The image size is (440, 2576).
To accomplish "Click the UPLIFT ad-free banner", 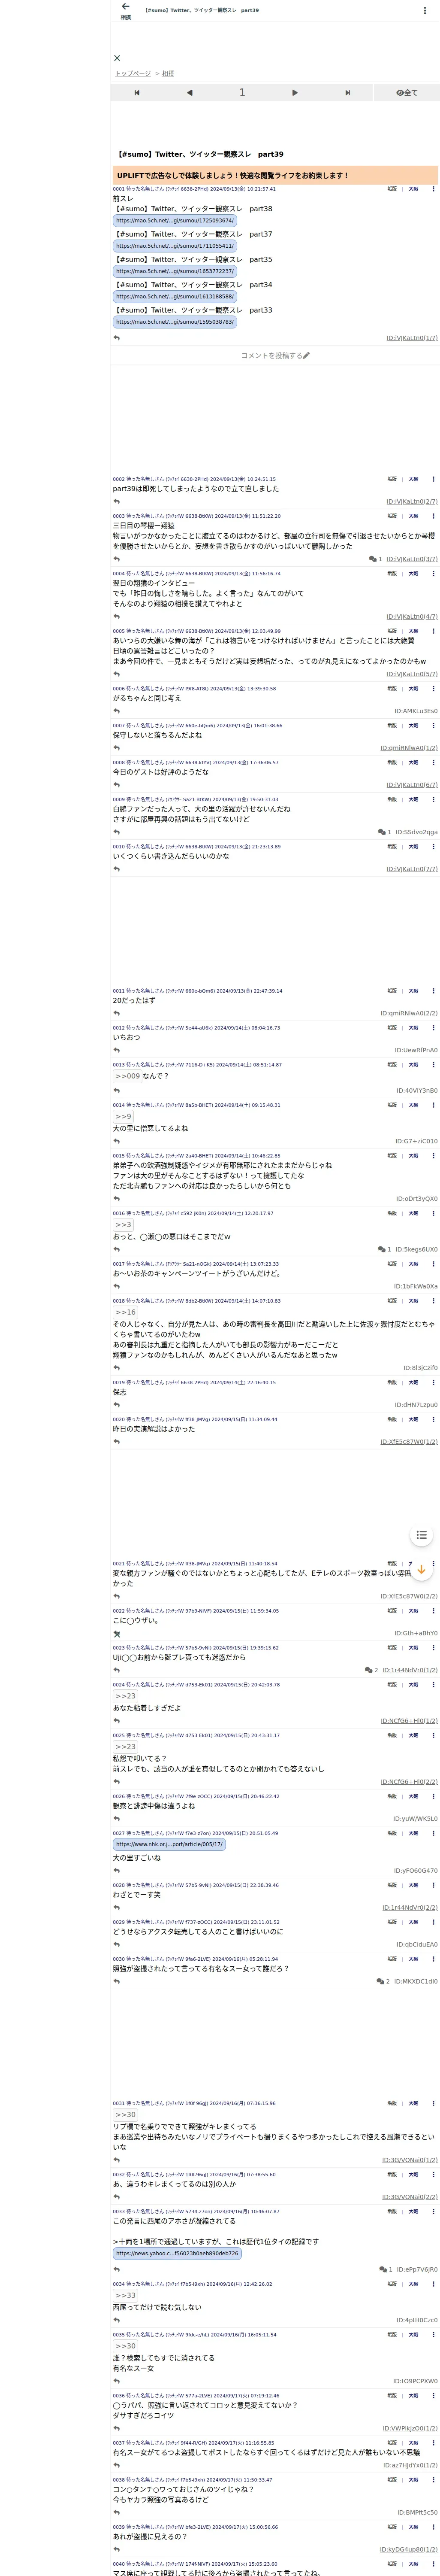I will (274, 175).
